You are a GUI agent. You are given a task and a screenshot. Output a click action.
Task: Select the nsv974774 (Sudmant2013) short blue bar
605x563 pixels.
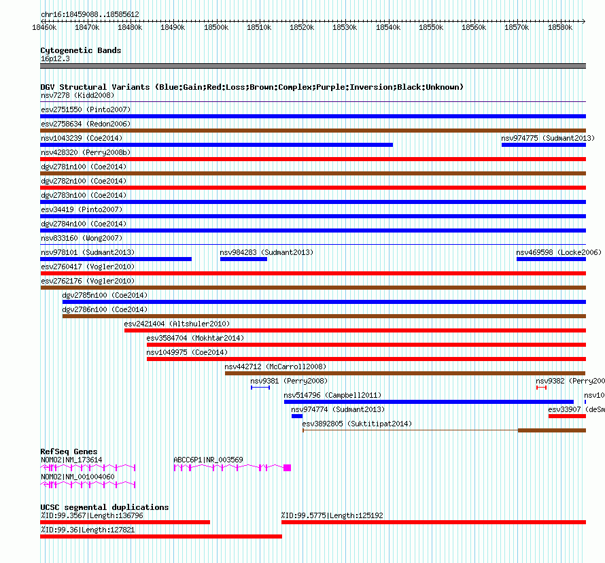pyautogui.click(x=297, y=416)
